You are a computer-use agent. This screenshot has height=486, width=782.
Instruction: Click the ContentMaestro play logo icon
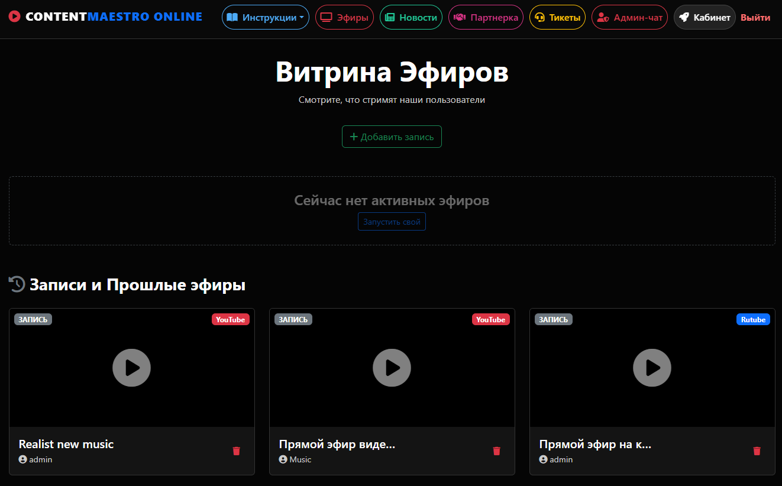15,17
